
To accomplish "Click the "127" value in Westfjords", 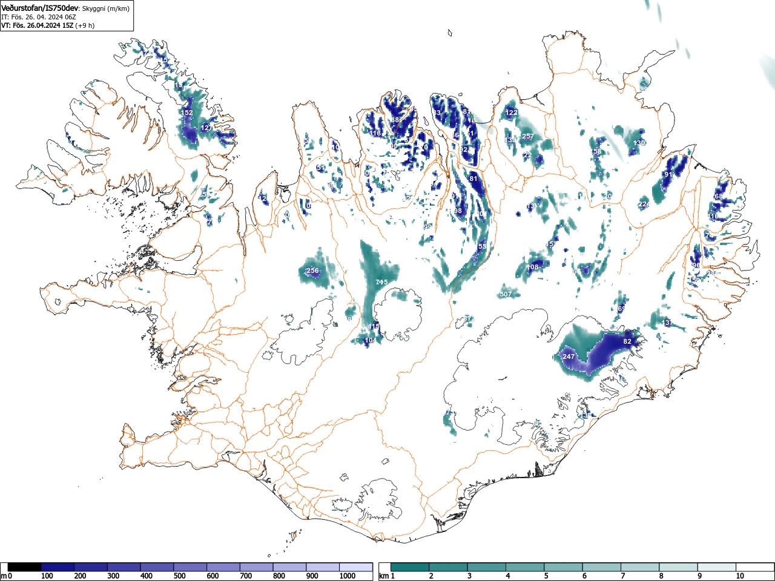I will 206,128.
